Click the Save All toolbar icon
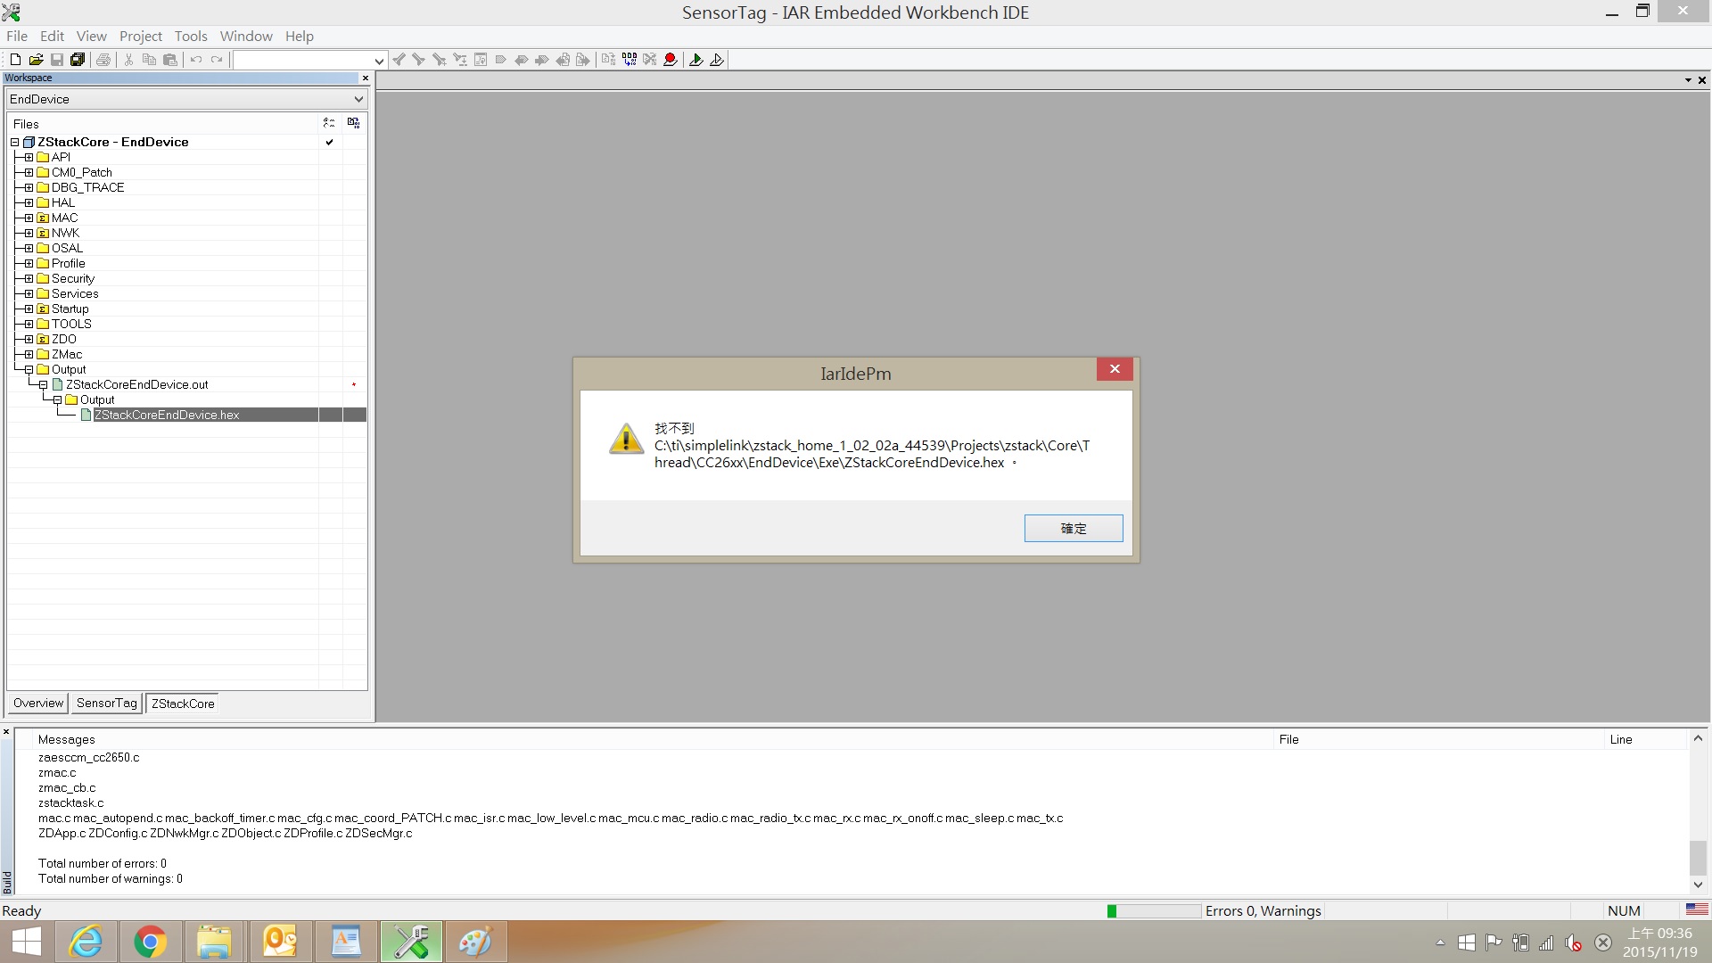 pyautogui.click(x=78, y=60)
